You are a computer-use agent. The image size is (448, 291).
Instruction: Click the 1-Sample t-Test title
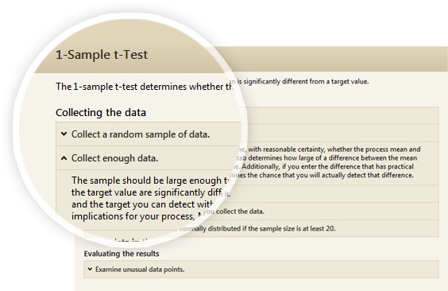point(102,55)
